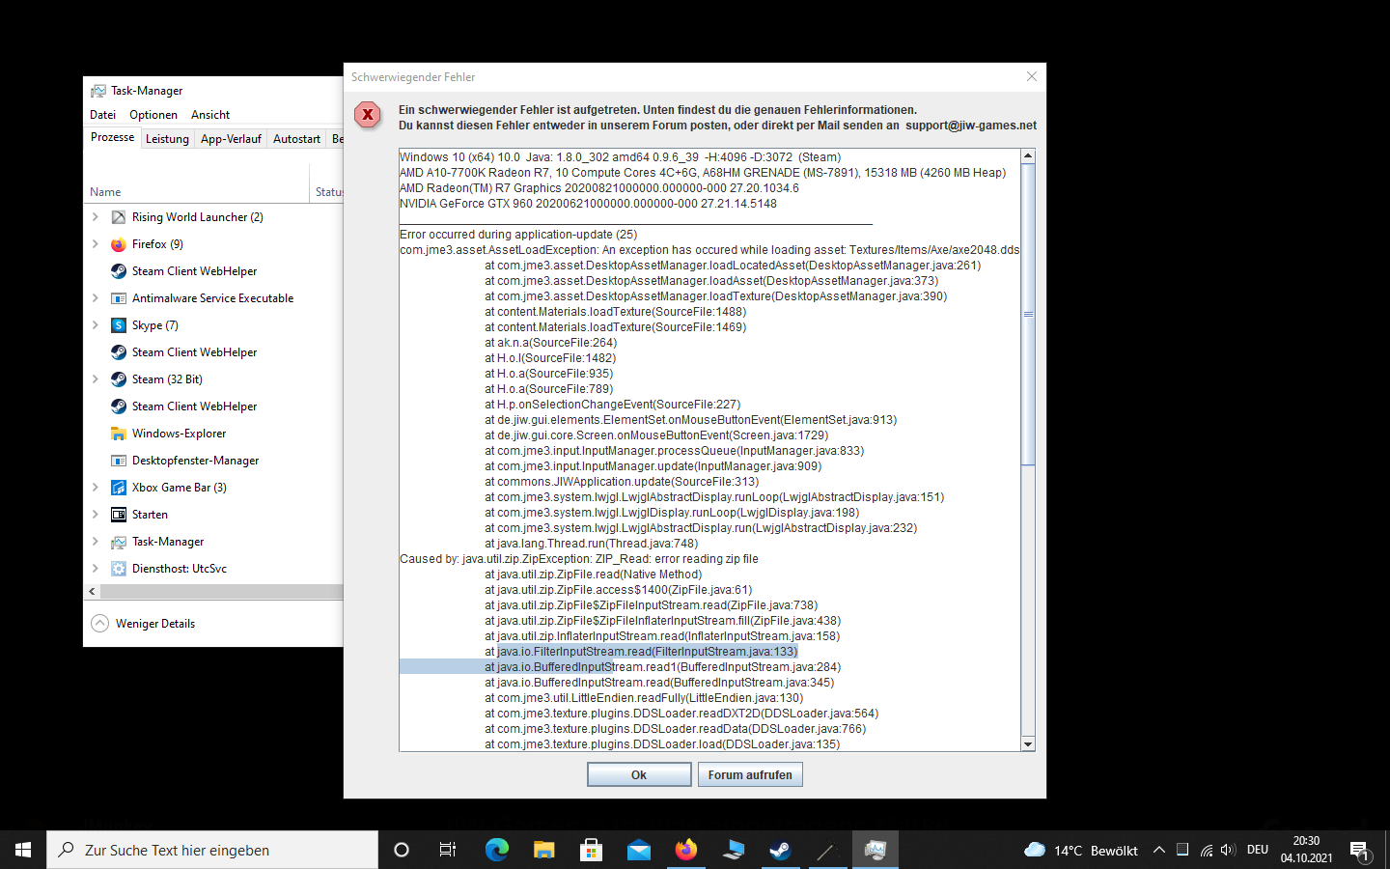Select the Xbox Game Bar process icon

[119, 488]
